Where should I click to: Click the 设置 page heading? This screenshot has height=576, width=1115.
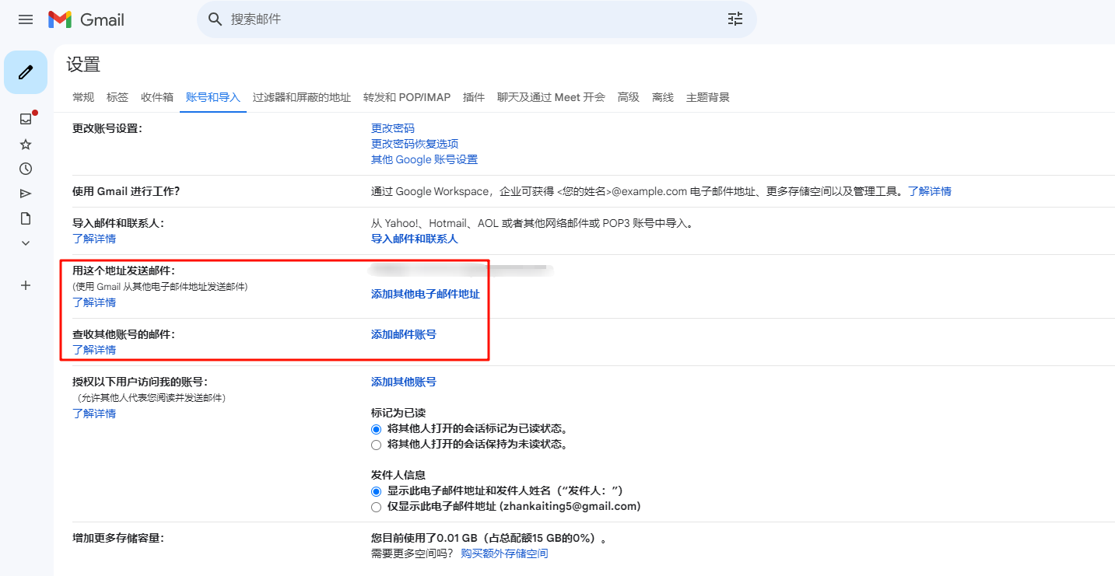pyautogui.click(x=83, y=65)
